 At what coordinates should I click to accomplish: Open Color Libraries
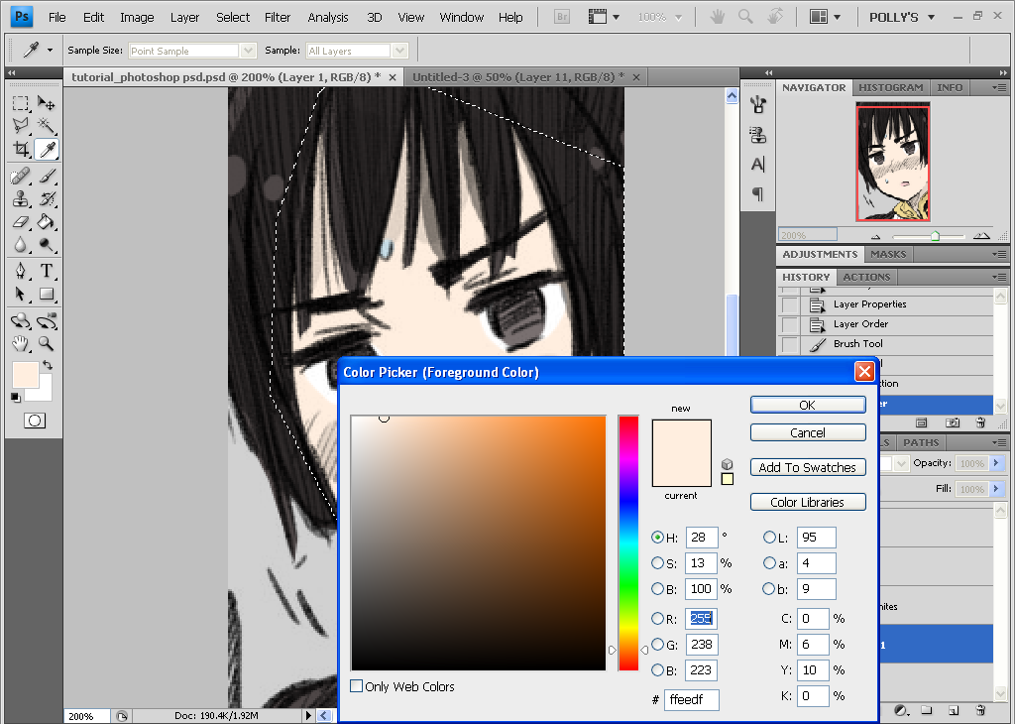coord(808,502)
